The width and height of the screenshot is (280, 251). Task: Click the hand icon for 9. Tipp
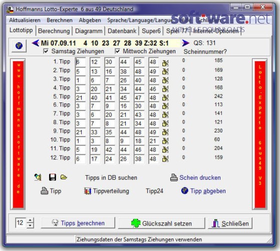165,132
